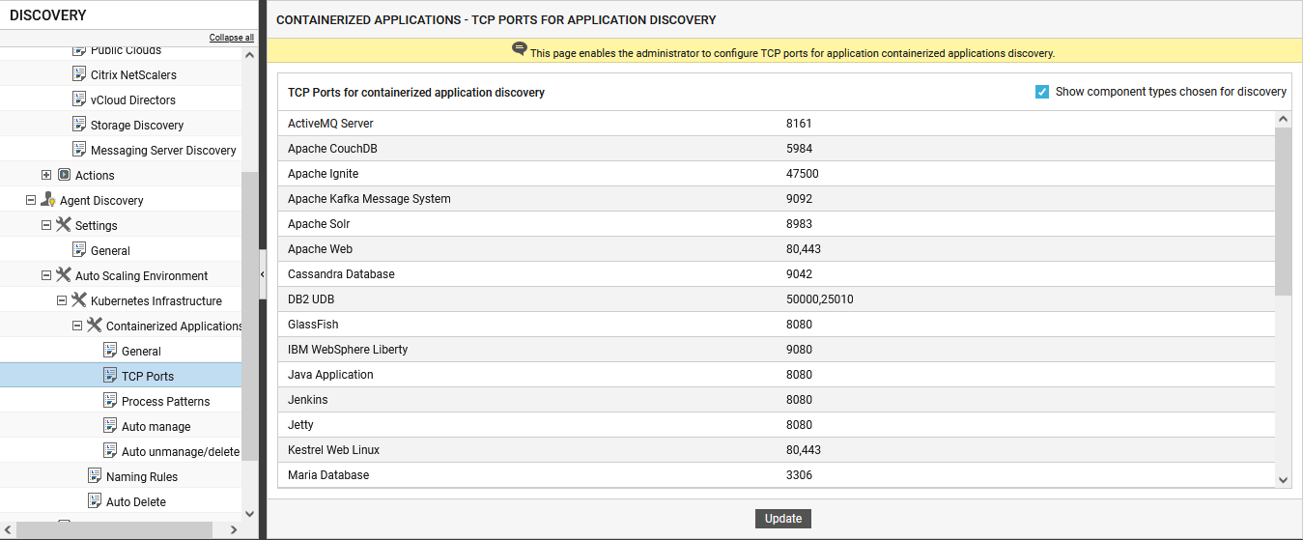1303x540 pixels.
Task: Click the Naming Rules page icon
Action: (x=96, y=476)
